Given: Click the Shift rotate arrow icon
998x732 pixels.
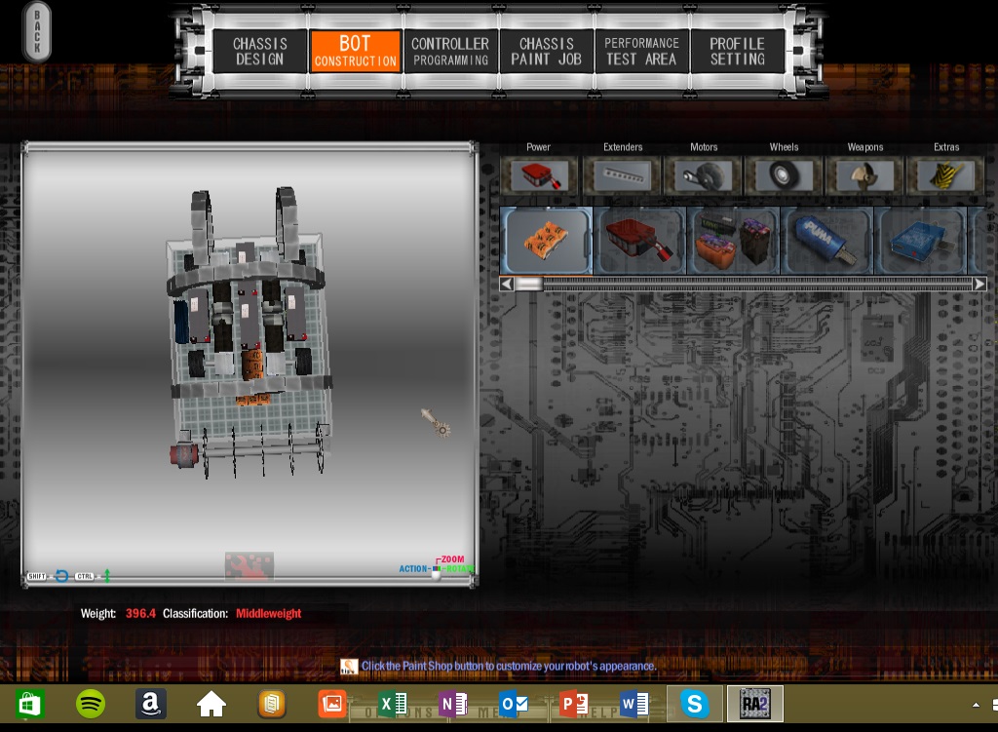Looking at the screenshot, I should [x=61, y=576].
